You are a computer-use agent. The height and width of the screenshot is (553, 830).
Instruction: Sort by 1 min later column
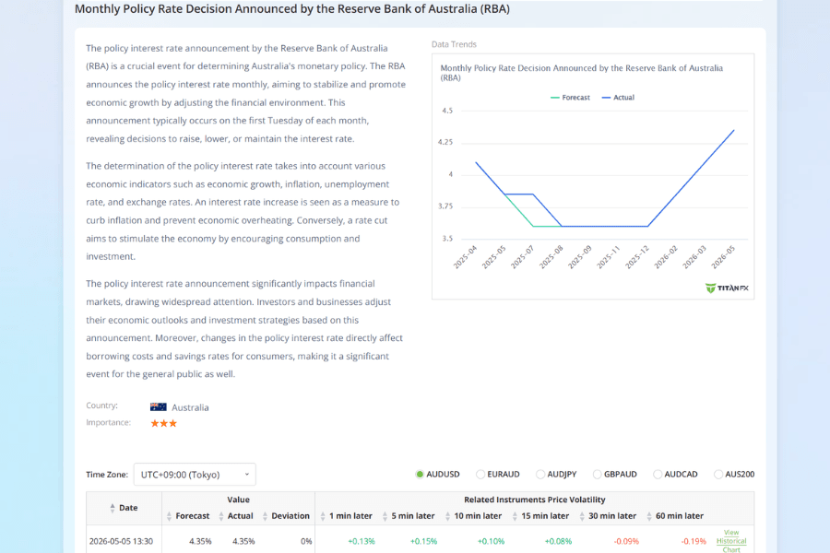click(323, 516)
